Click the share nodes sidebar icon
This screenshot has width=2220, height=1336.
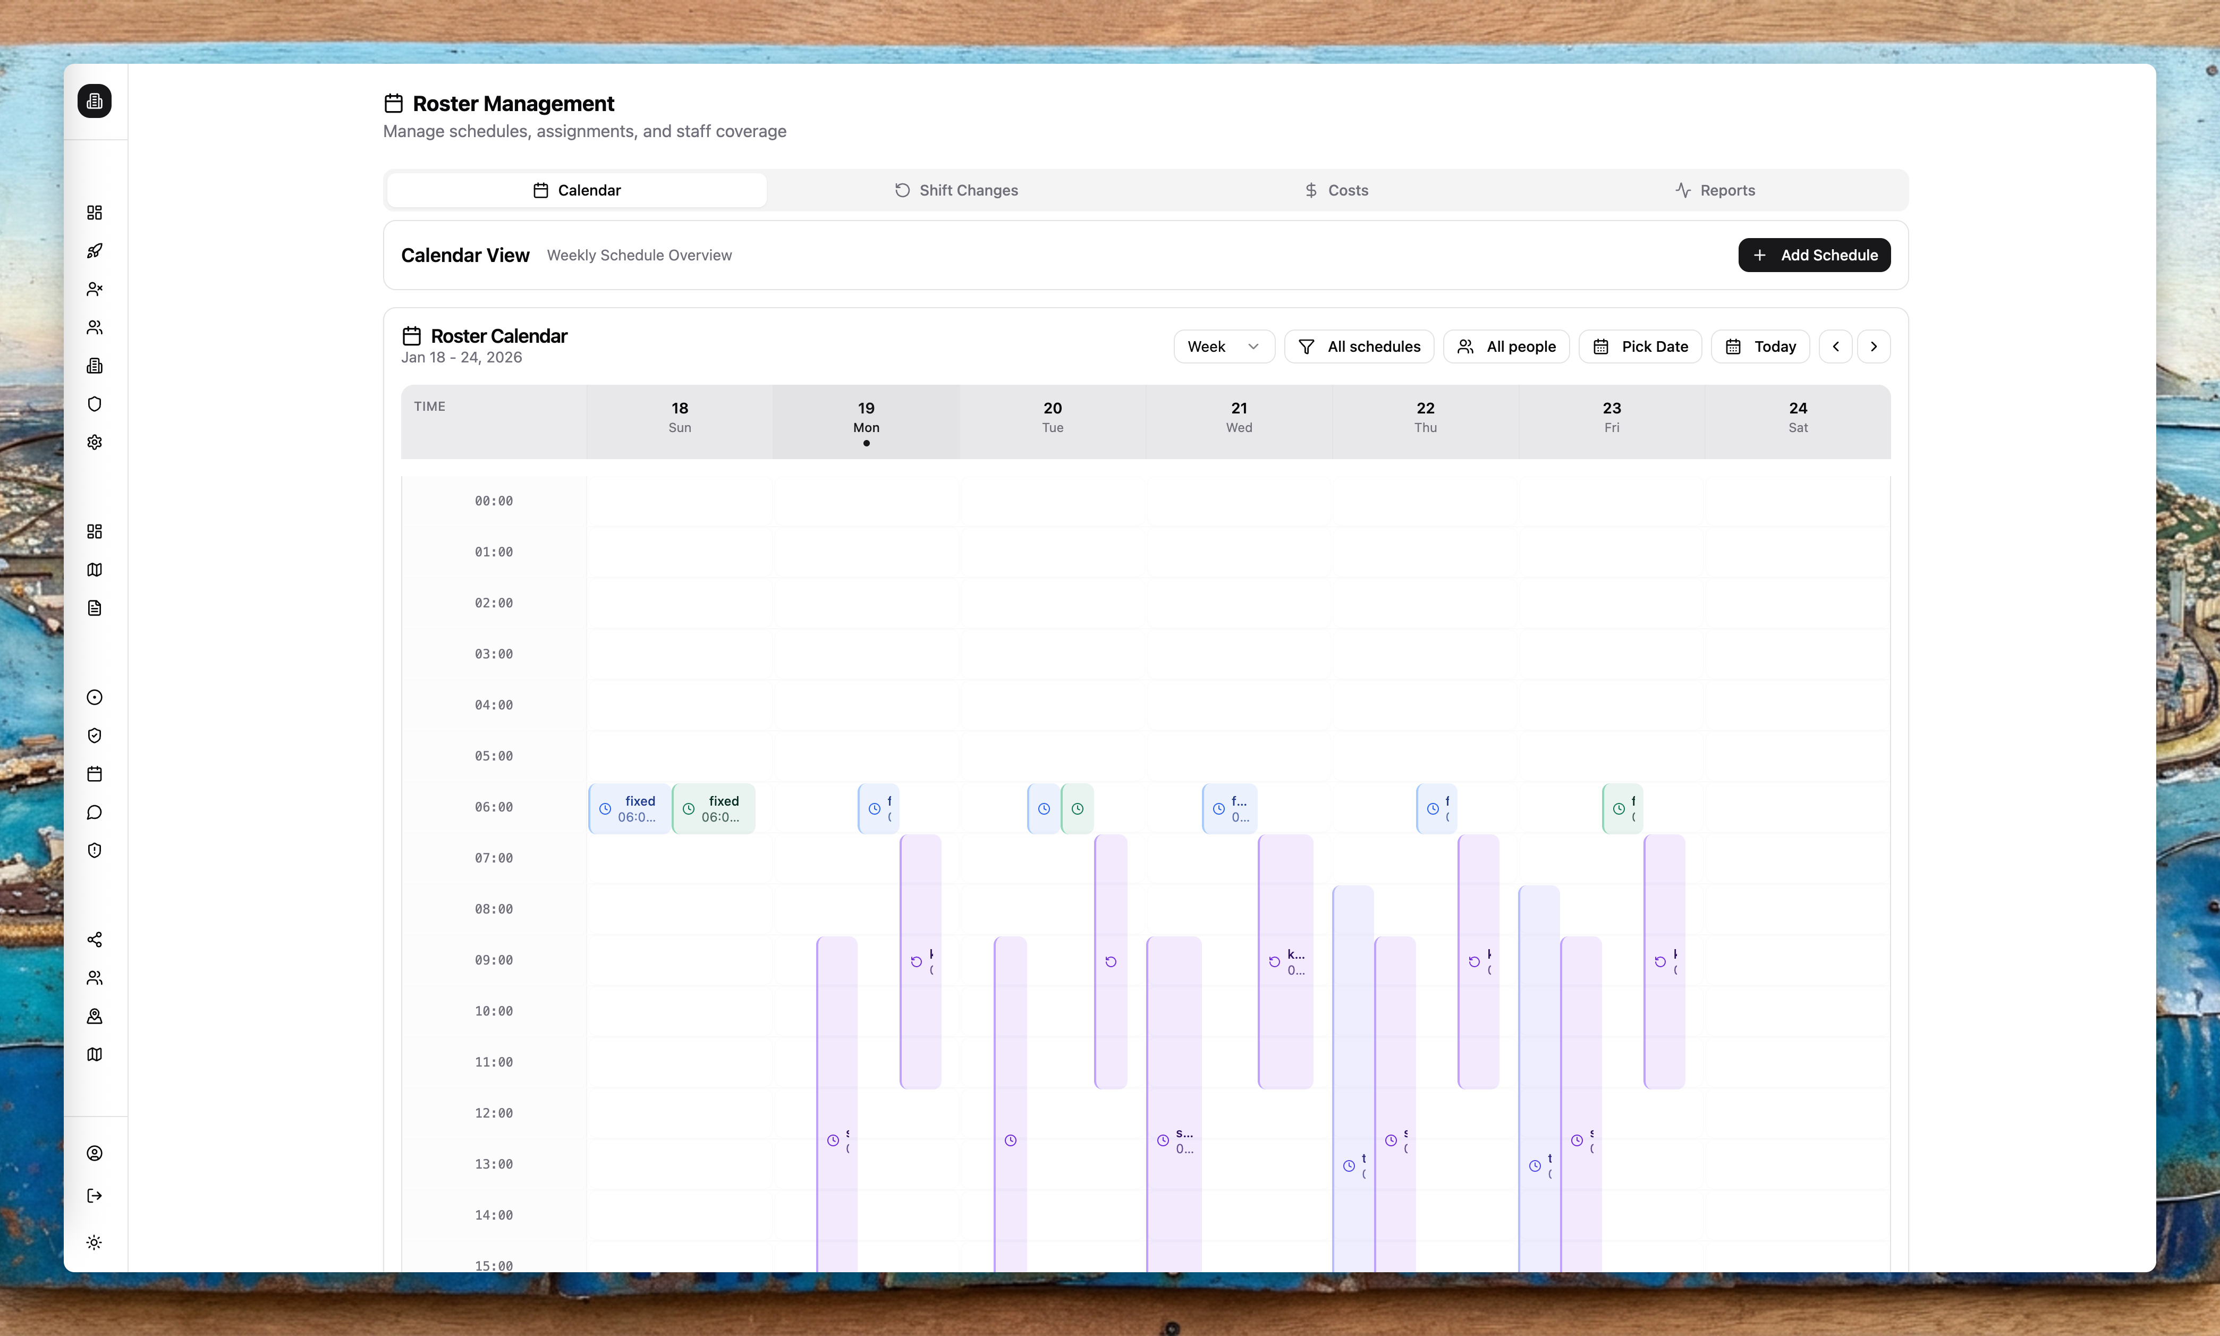(95, 939)
